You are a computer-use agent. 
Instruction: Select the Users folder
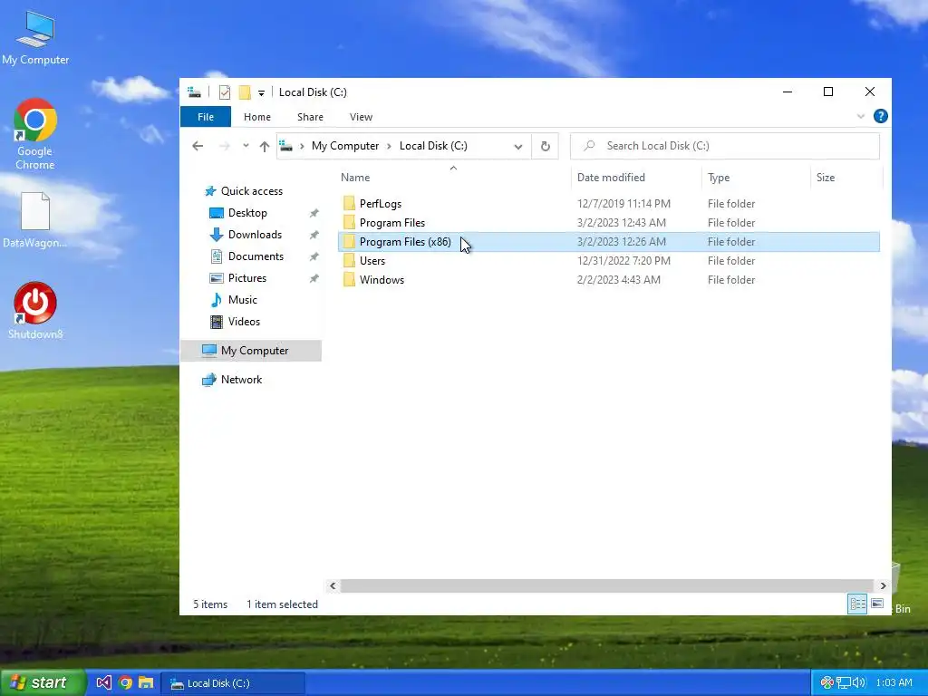click(x=608, y=260)
